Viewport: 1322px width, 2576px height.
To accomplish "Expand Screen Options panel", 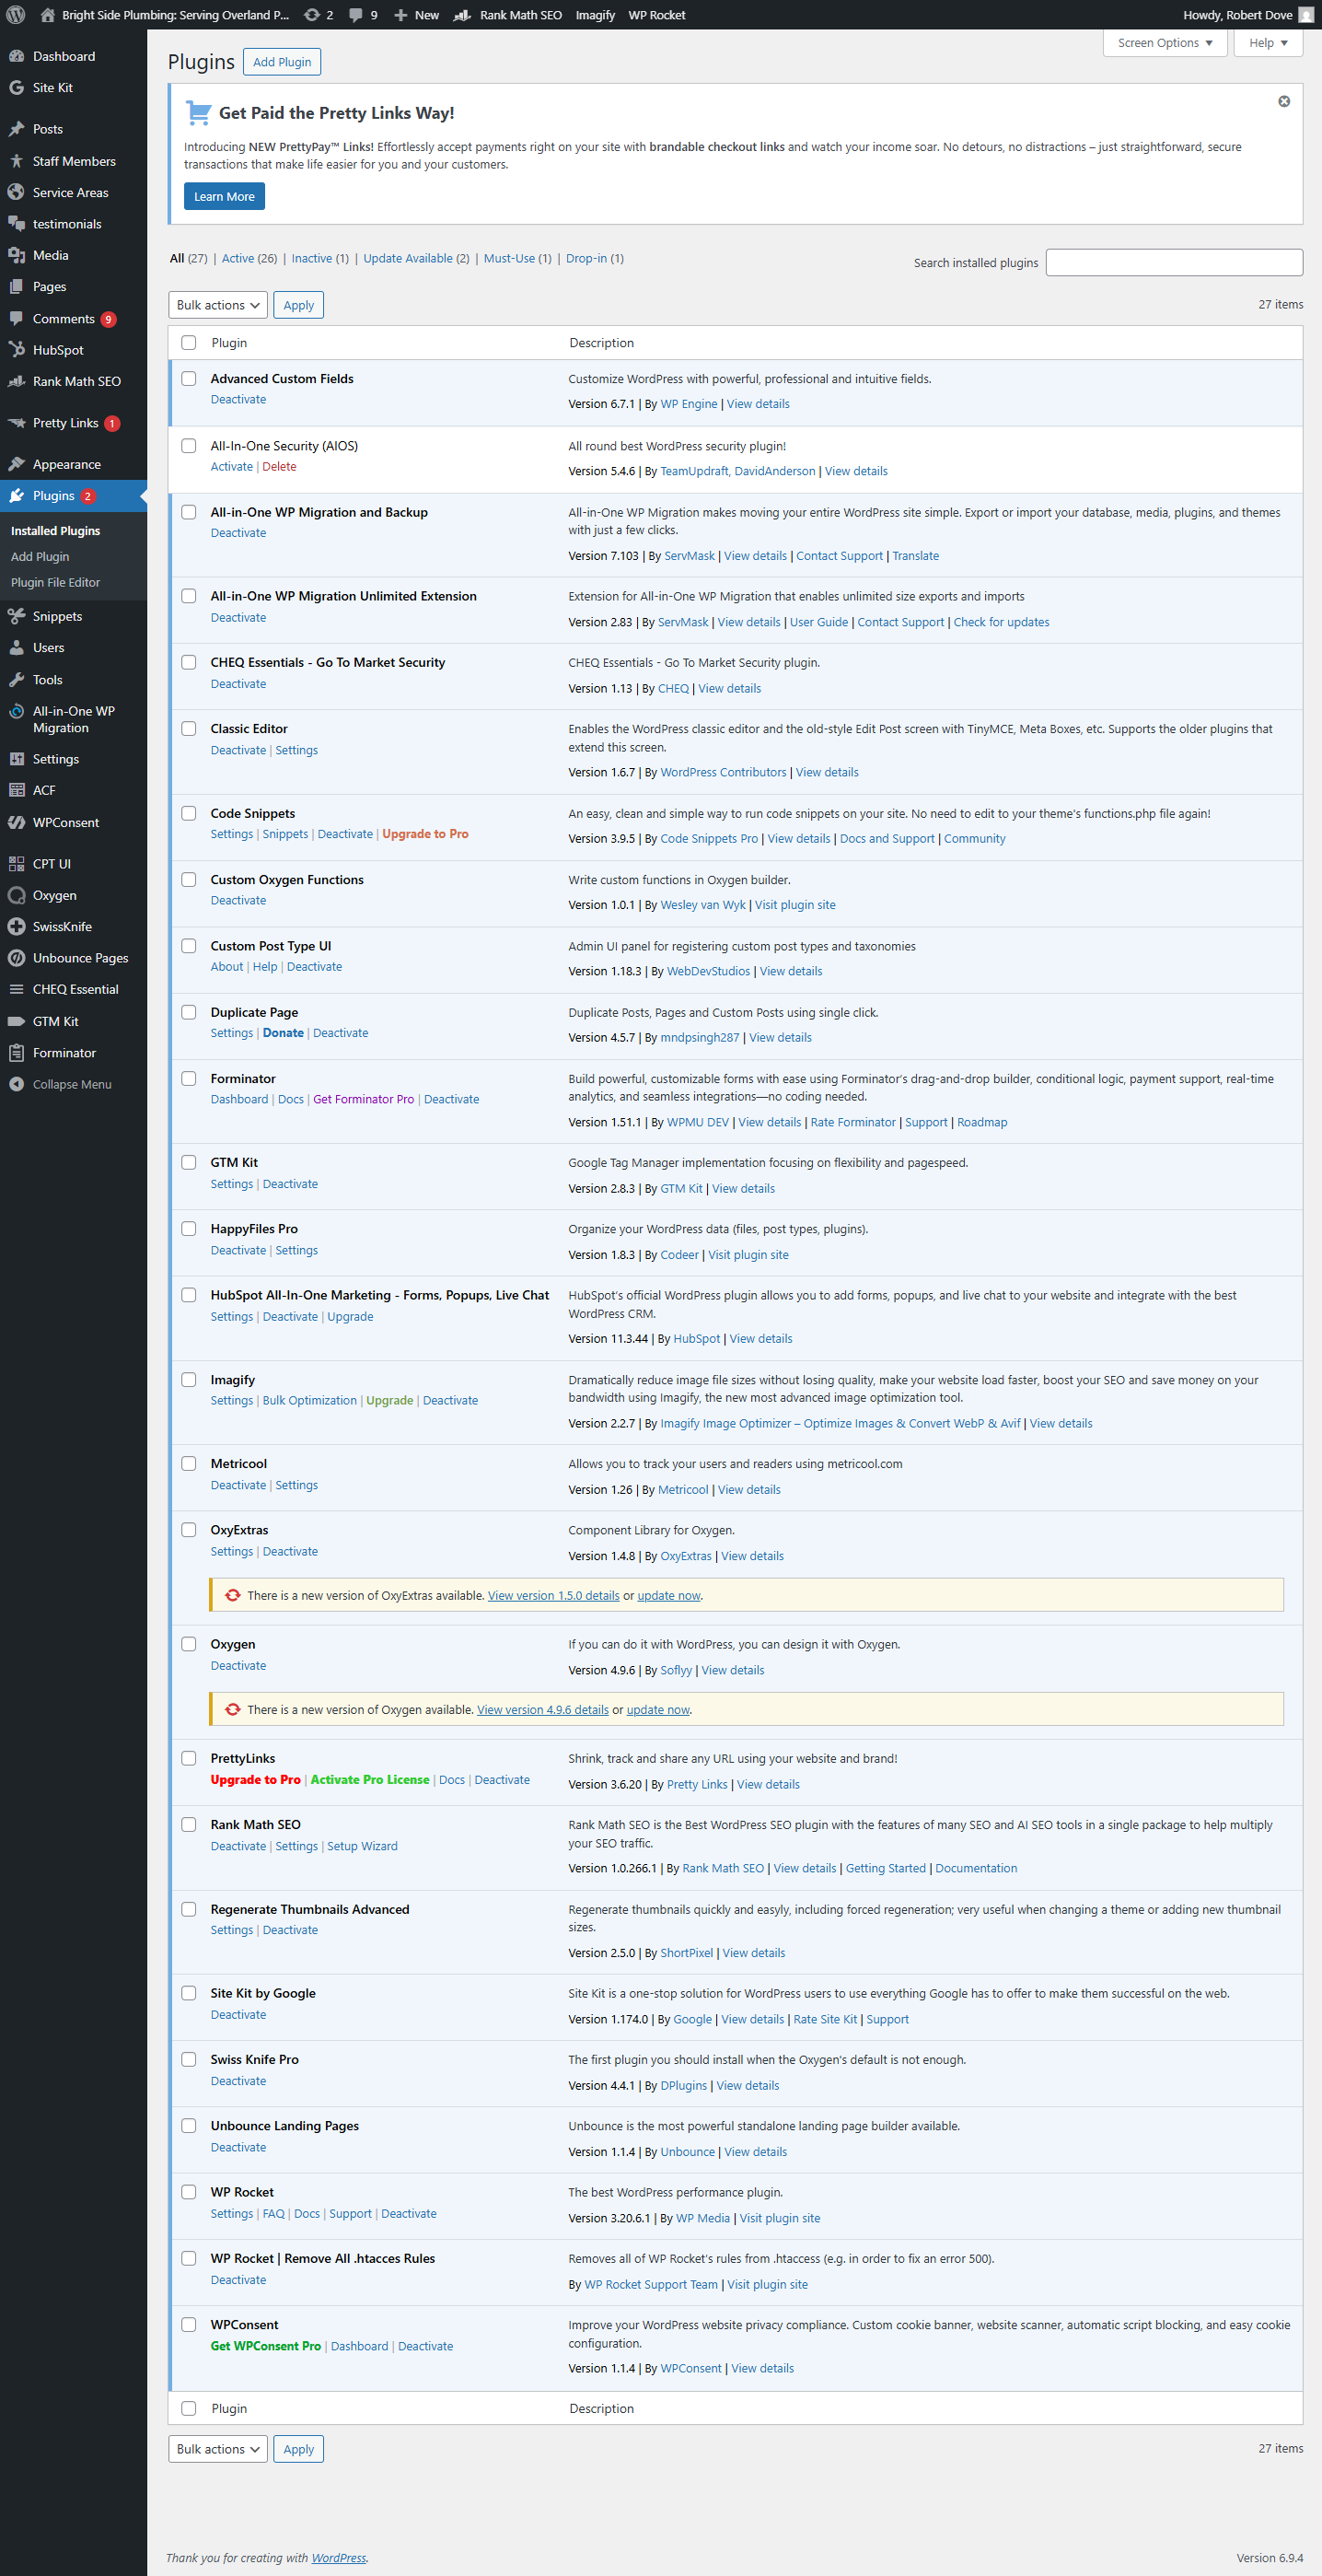I will click(1165, 43).
